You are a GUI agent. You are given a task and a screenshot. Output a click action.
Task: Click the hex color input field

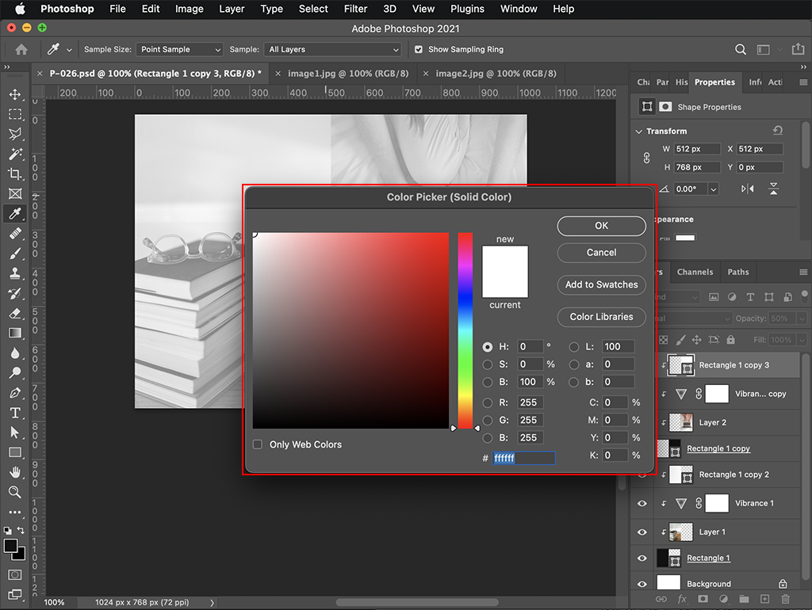523,458
